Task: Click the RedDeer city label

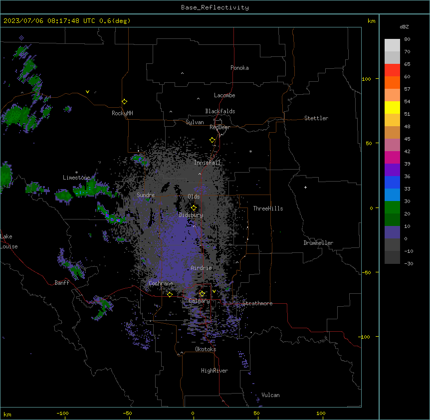Action: tap(219, 127)
